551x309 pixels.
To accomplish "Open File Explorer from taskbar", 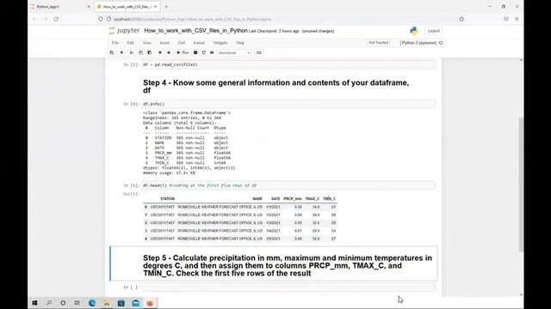I will pos(107,303).
